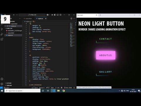
Task: Toggle the bottom panel layout icon
Action: pos(58,15)
